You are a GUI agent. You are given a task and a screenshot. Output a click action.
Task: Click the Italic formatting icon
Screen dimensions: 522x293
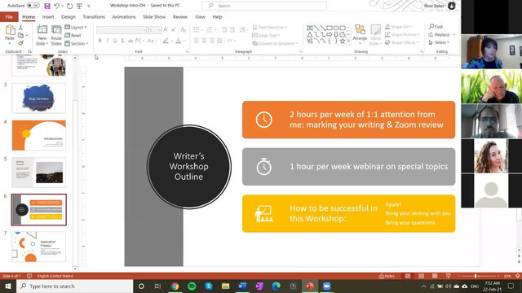click(x=108, y=41)
